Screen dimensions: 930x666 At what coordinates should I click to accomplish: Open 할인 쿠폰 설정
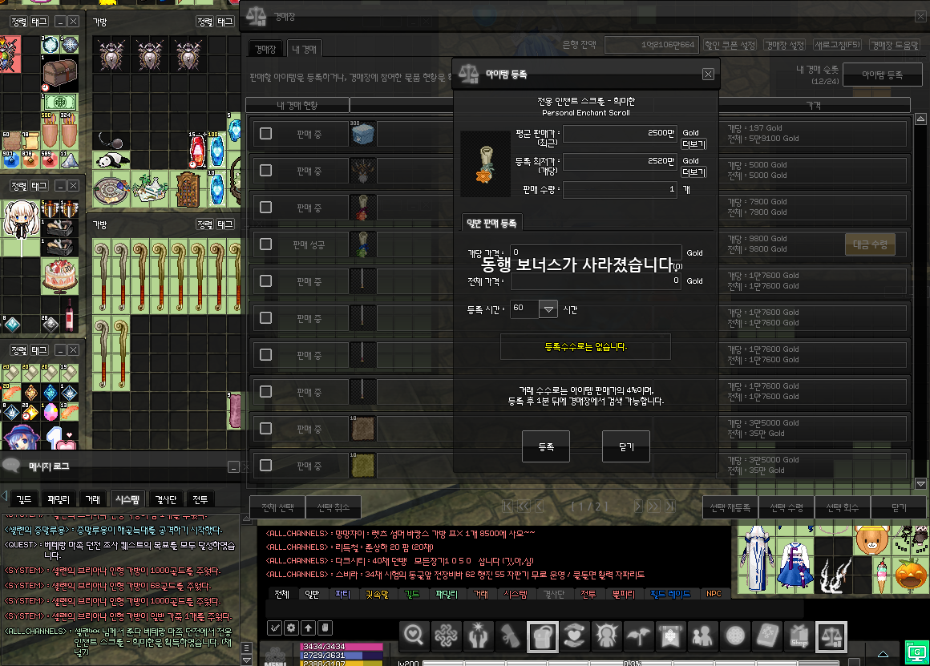tap(730, 45)
